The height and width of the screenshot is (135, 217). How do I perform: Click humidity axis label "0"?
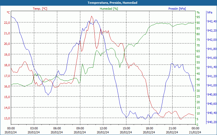pyautogui.click(x=197, y=125)
